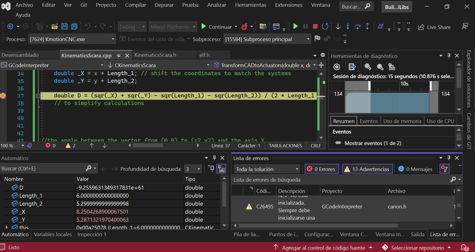Open the Toda la solución scope dropdown

(267, 169)
